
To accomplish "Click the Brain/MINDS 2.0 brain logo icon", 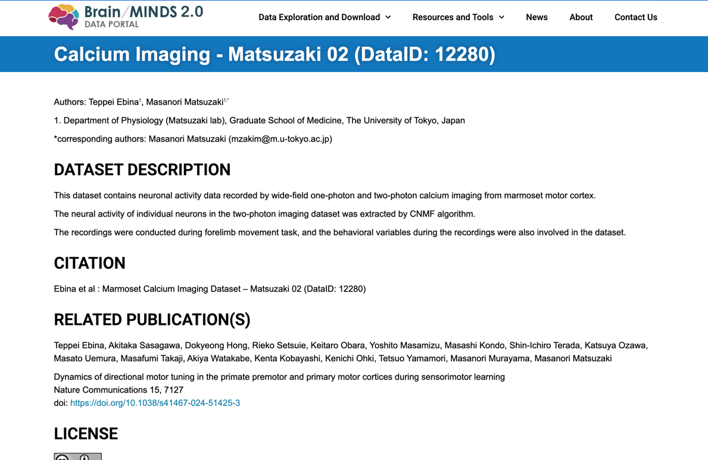I will click(64, 17).
